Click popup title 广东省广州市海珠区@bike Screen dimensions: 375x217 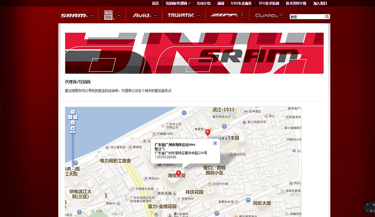click(x=175, y=144)
